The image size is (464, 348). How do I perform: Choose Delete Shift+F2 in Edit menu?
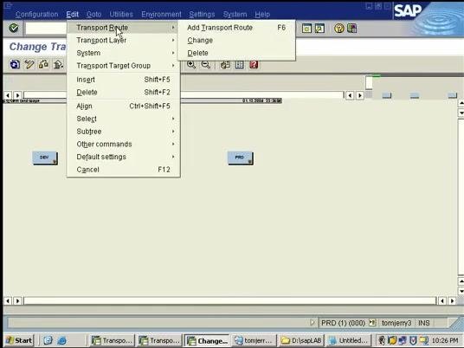tap(124, 93)
